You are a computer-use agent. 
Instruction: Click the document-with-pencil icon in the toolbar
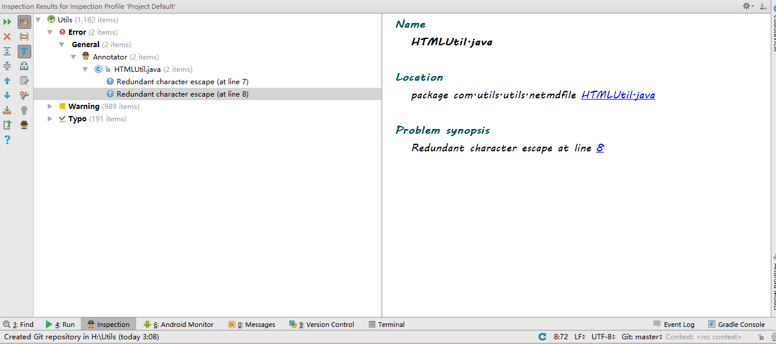point(24,81)
